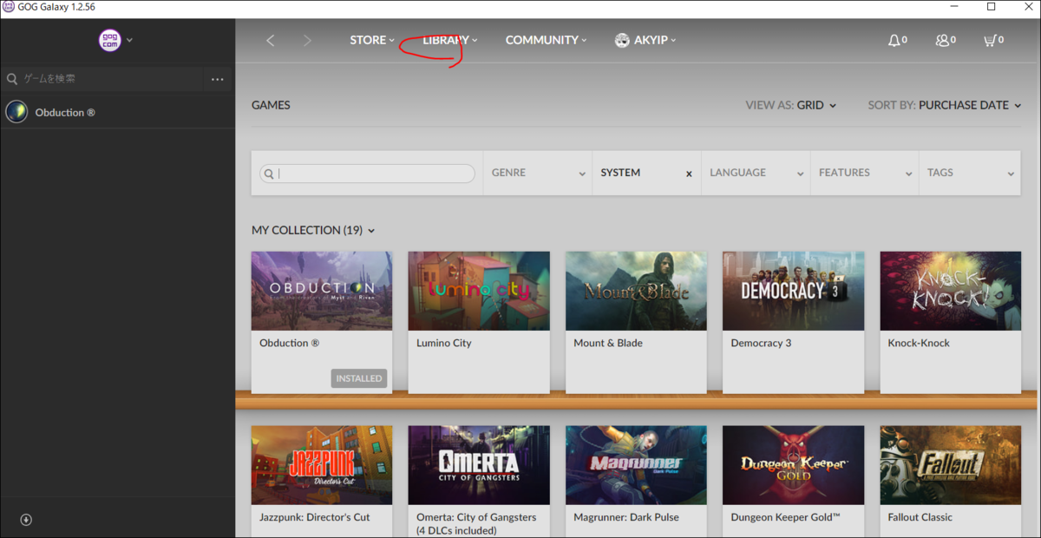The width and height of the screenshot is (1041, 538).
Task: Go forward with the right arrow
Action: 307,40
